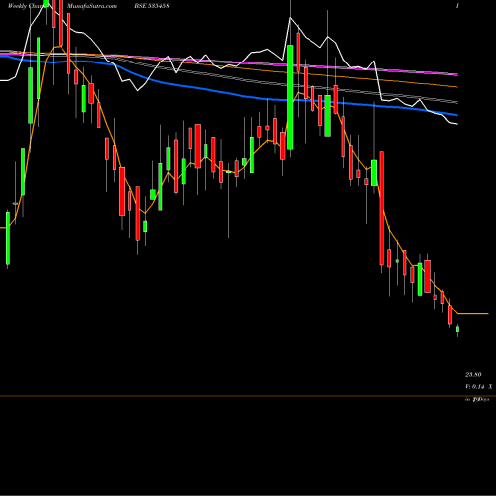Click the '23.80' price value
This screenshot has width=496, height=496.
coord(473,375)
